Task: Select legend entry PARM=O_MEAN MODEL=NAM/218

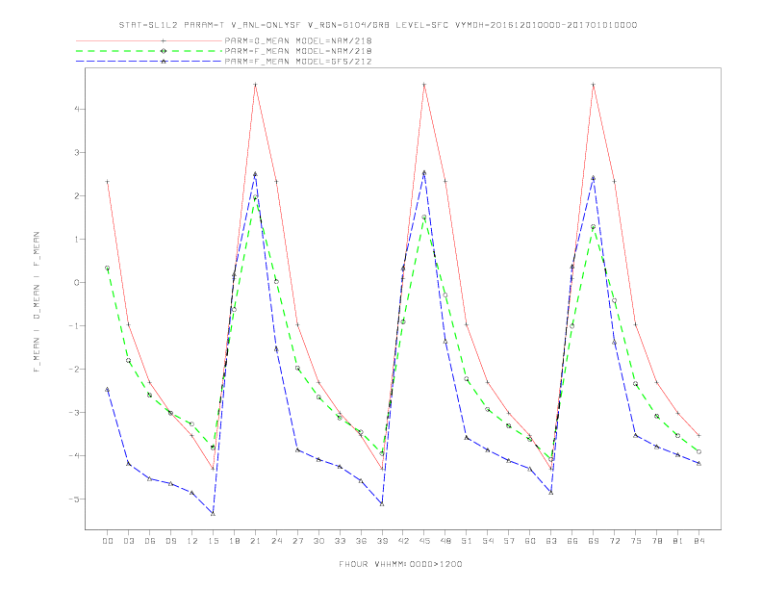Action: [x=298, y=40]
